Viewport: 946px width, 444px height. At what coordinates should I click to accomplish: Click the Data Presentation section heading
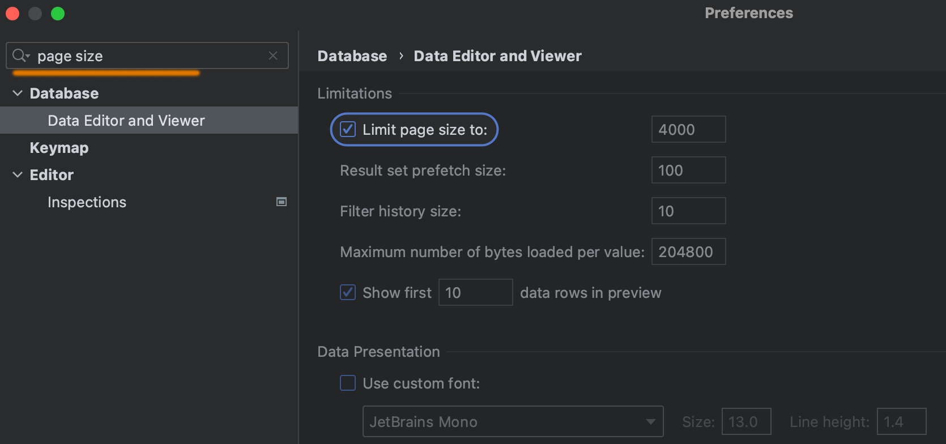click(378, 352)
